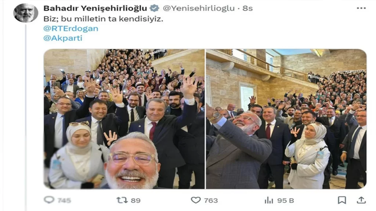Bookmark this tweet

[x=342, y=200]
